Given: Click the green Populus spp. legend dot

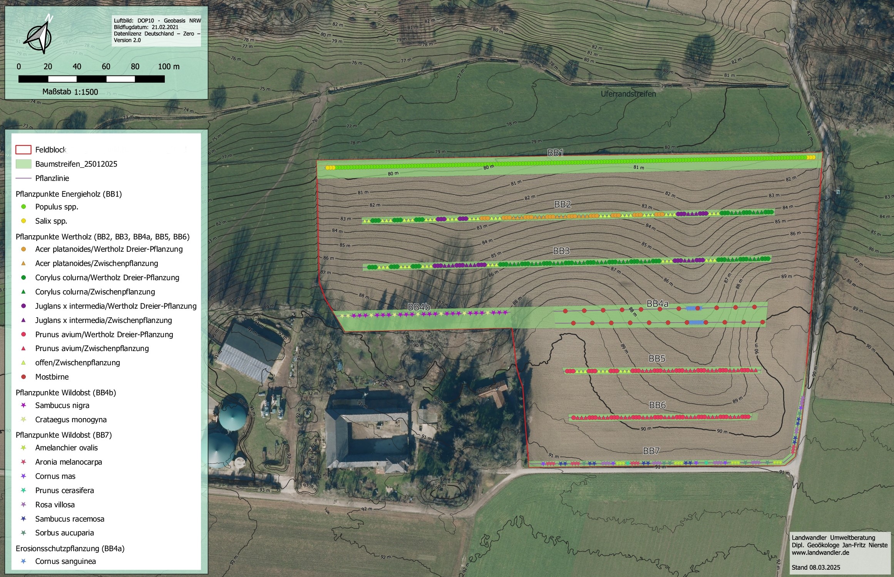Looking at the screenshot, I should (x=23, y=207).
